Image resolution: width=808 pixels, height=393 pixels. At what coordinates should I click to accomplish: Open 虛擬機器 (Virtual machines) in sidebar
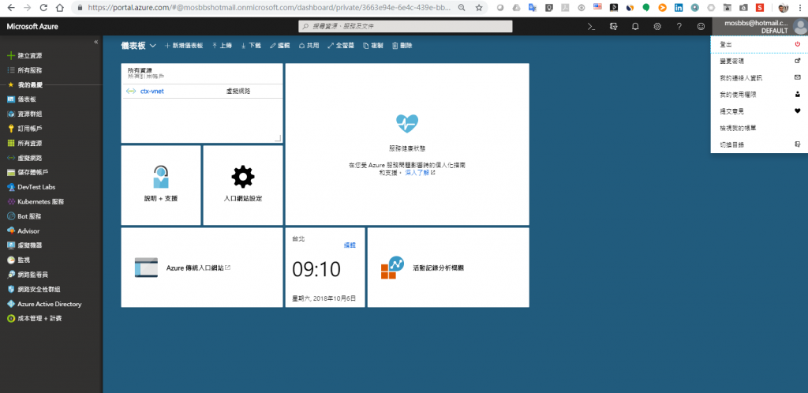29,245
